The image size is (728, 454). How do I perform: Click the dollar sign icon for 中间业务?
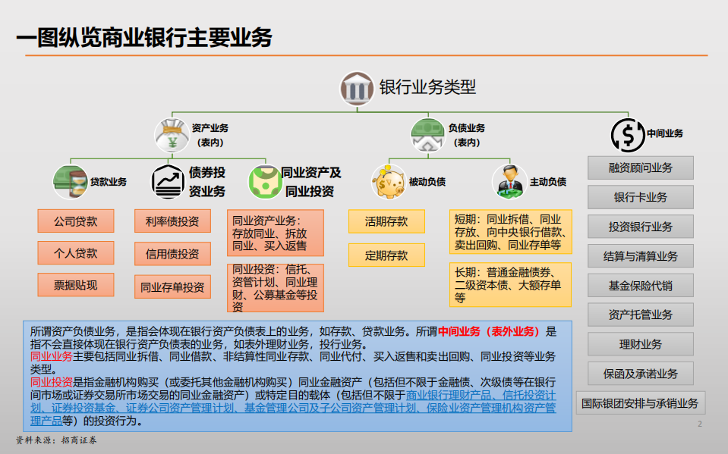(627, 133)
